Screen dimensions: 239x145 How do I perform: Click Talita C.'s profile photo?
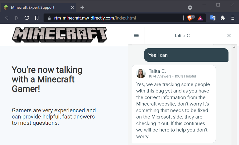click(141, 73)
